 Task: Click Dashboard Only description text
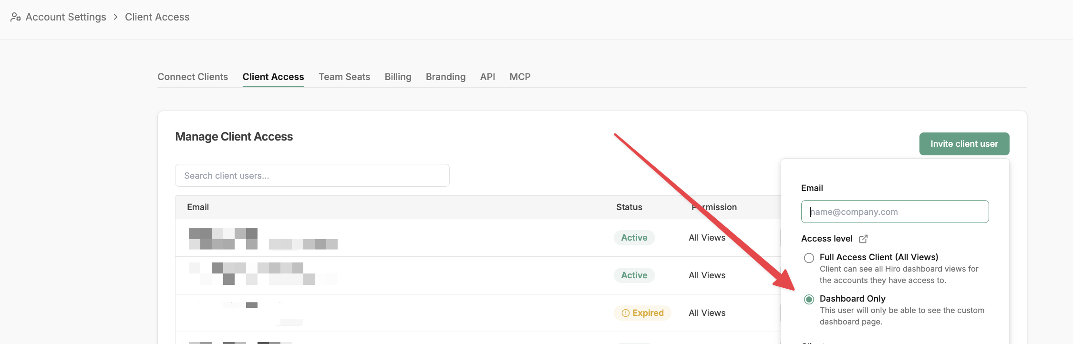coord(902,316)
